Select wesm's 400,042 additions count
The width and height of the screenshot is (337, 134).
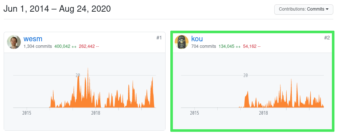(65, 46)
